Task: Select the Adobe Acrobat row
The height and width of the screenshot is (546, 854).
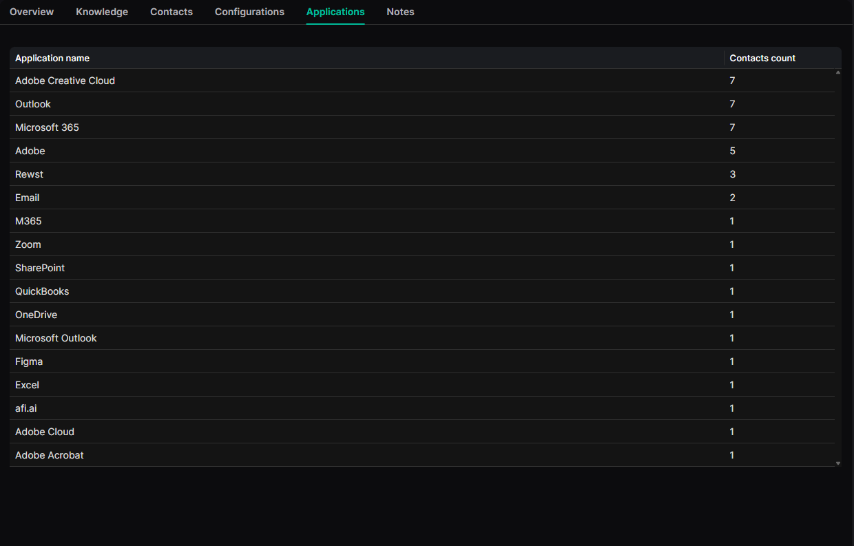Action: click(x=422, y=455)
